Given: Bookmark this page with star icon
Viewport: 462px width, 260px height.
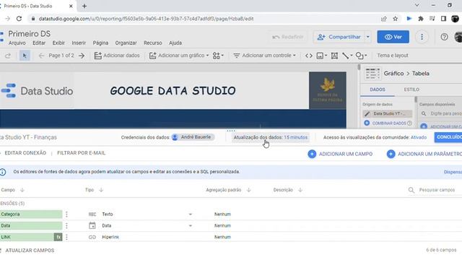Looking at the screenshot, I should [x=396, y=19].
